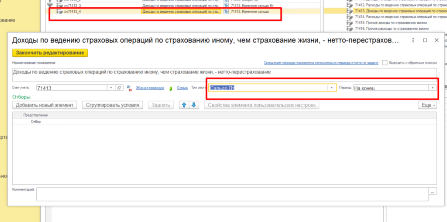This screenshot has width=447, height=222.
Task: Toggle 'Выводить с обратным знаком' checkbox
Action: [385, 63]
